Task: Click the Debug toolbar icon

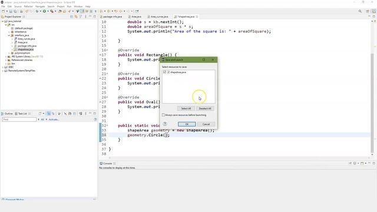Action: tap(37, 11)
